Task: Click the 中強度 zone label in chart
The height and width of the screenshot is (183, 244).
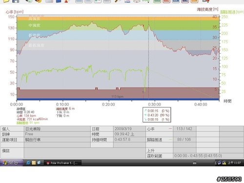Action: (x=34, y=25)
